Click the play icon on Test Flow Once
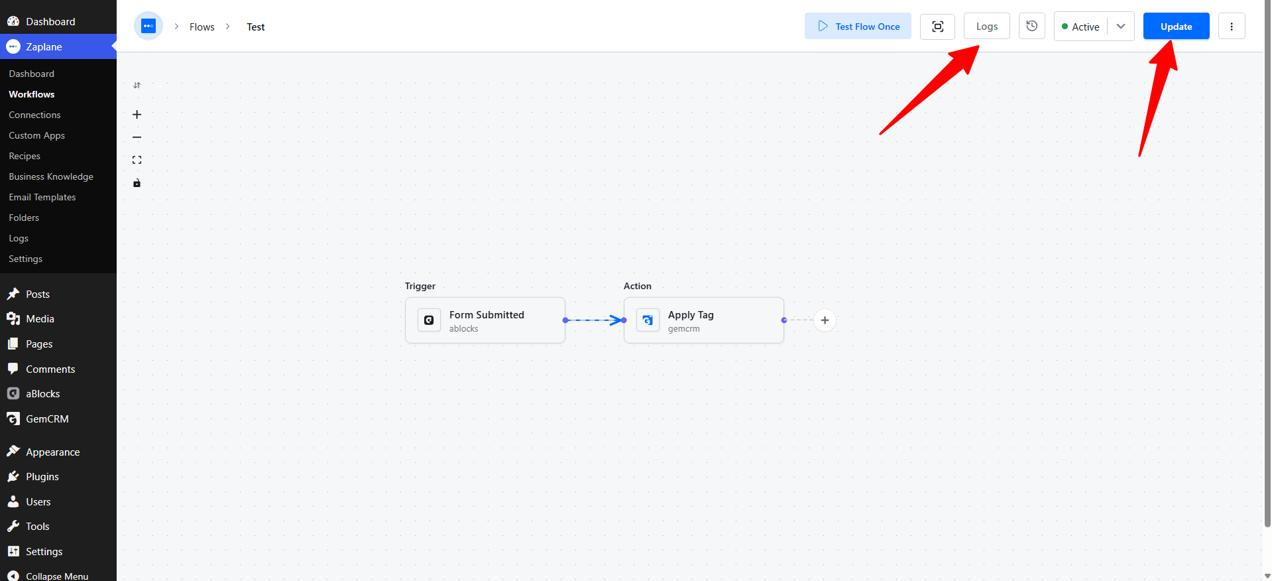Image resolution: width=1272 pixels, height=581 pixels. point(823,27)
